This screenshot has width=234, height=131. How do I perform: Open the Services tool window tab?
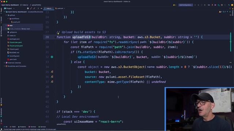tap(42, 127)
